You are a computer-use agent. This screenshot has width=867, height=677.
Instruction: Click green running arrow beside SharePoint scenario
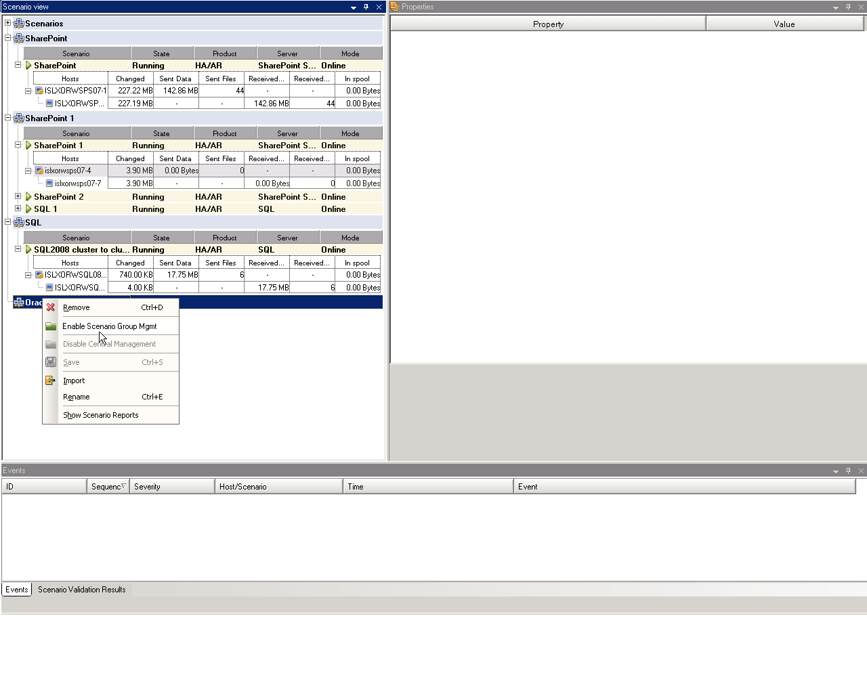[x=28, y=65]
